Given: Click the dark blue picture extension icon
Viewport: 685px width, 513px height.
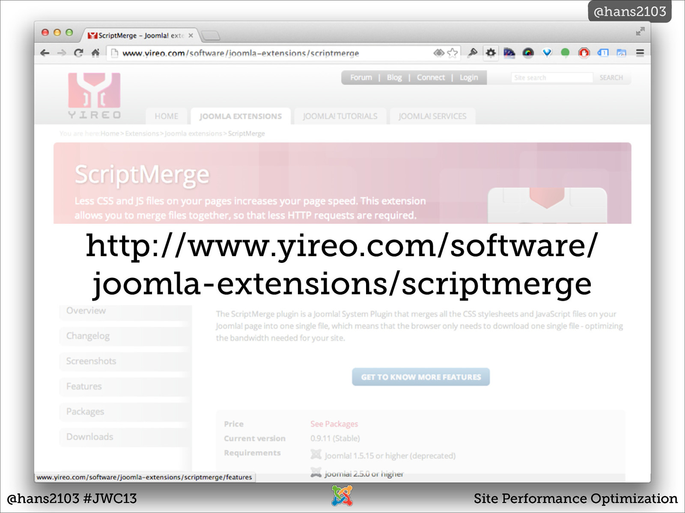Looking at the screenshot, I should click(509, 53).
